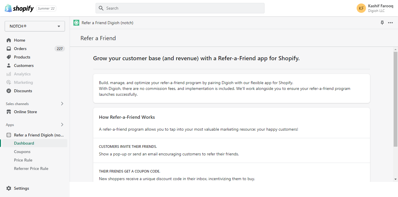
Task: Click the Orders count badge 227
Action: pyautogui.click(x=60, y=49)
